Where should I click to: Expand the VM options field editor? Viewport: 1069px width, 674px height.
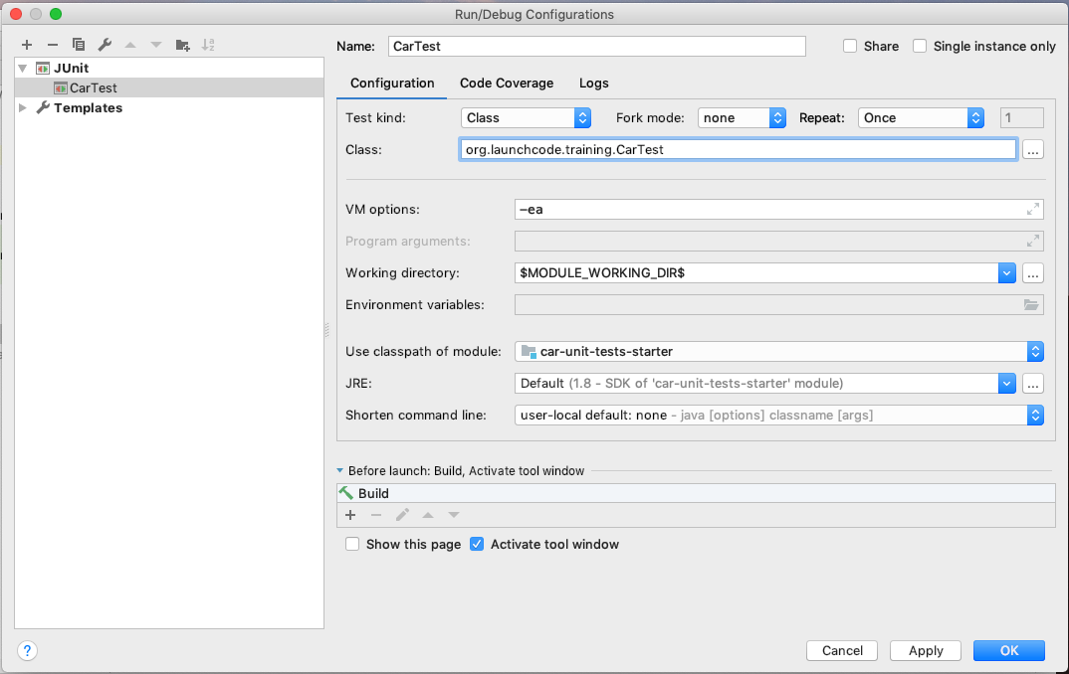[1033, 209]
